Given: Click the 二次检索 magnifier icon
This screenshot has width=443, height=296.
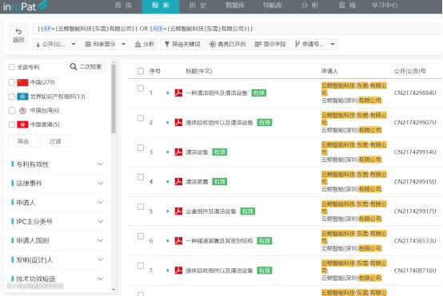Looking at the screenshot, I should [x=74, y=66].
